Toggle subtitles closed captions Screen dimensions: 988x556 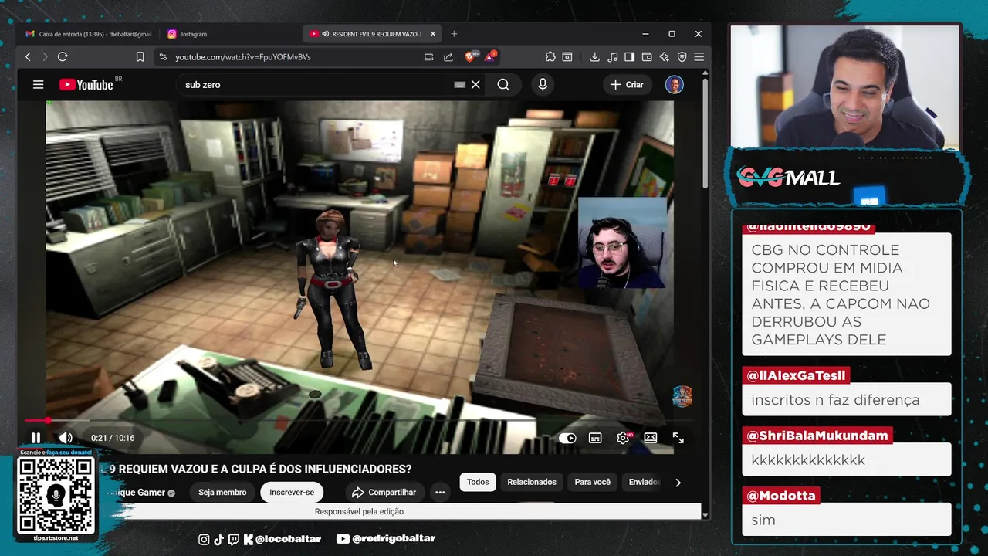(595, 438)
